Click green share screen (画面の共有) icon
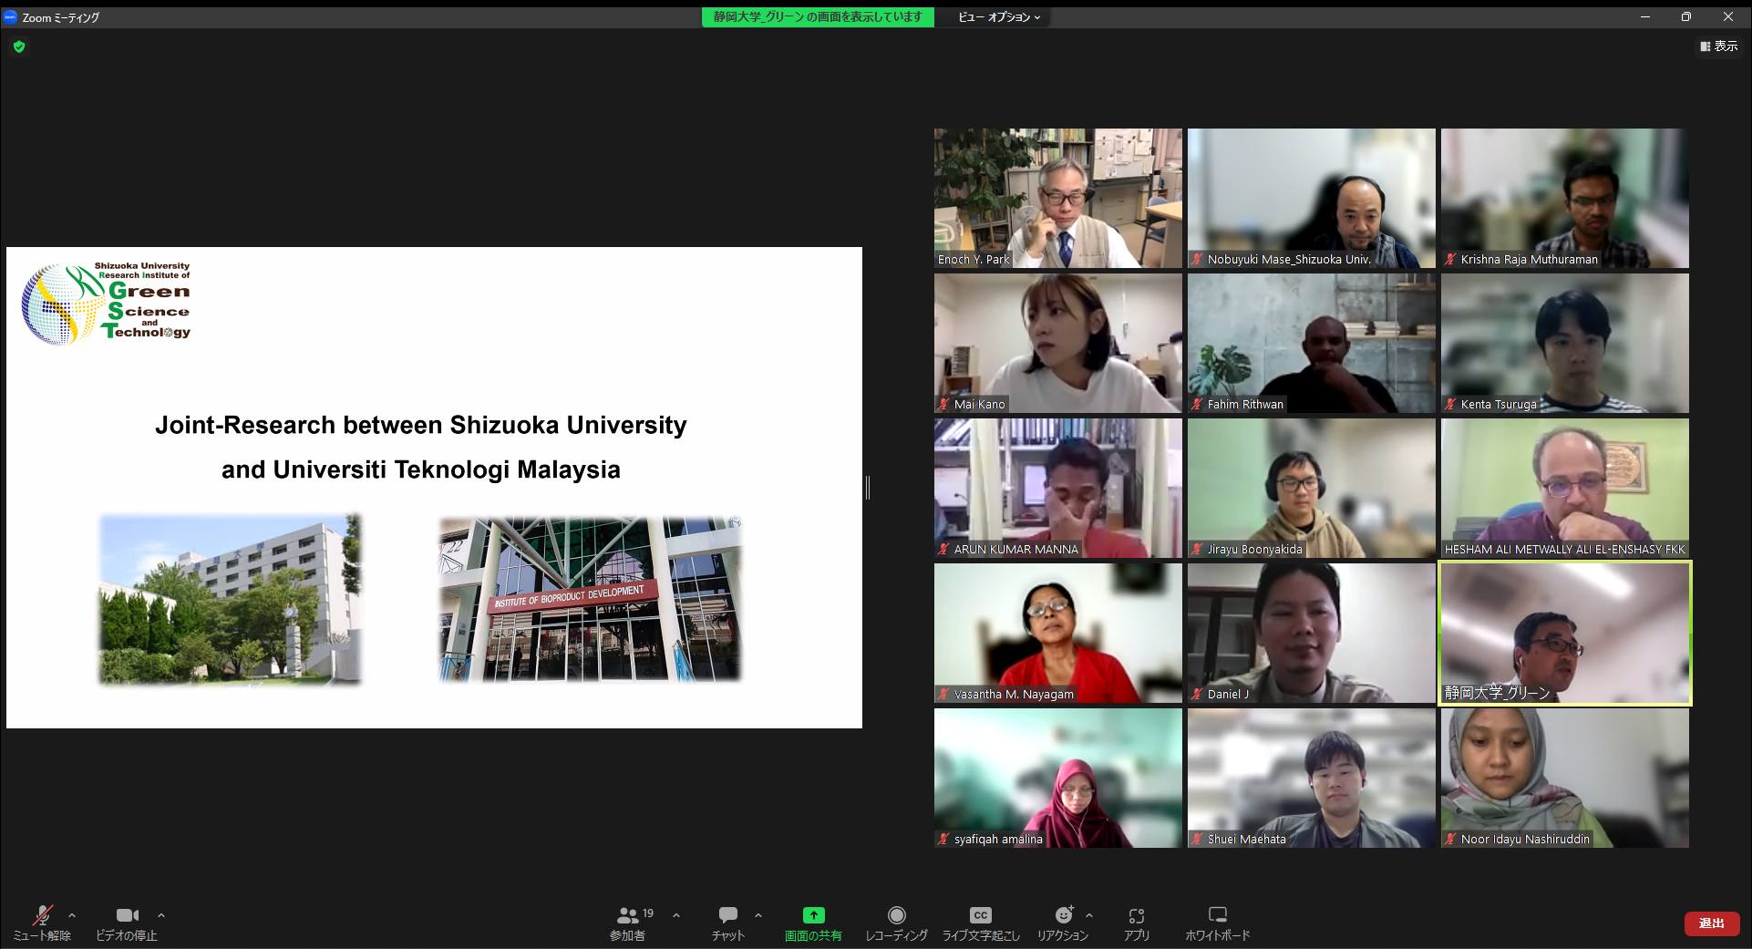The height and width of the screenshot is (949, 1752). (813, 914)
